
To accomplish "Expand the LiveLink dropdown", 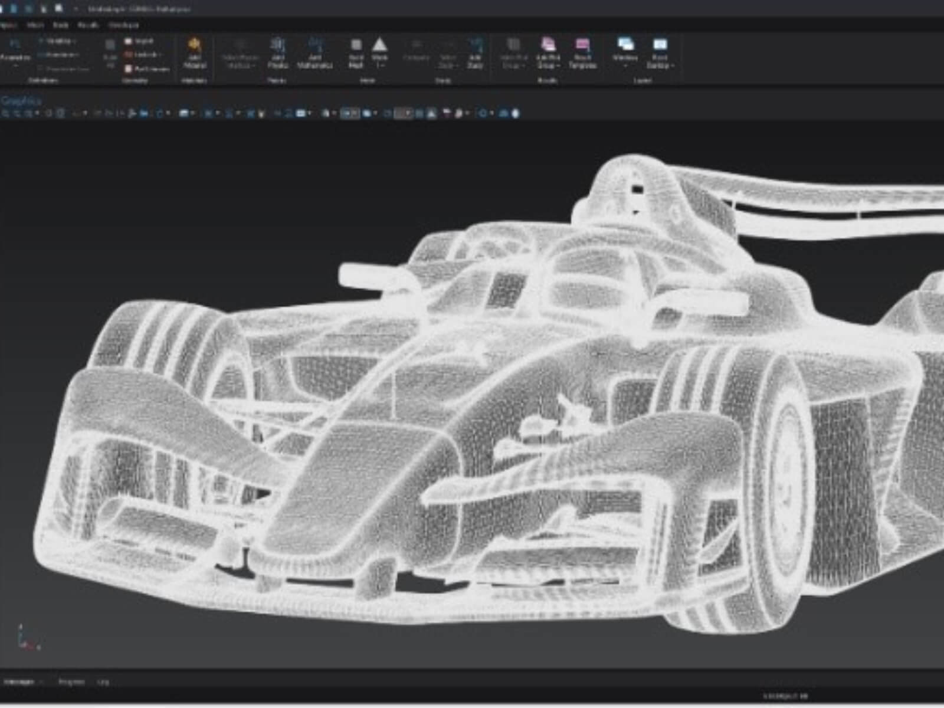I will point(143,55).
